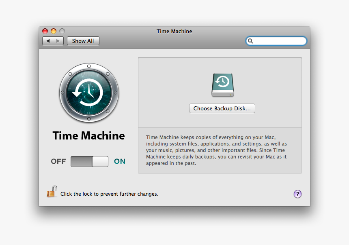Image resolution: width=349 pixels, height=245 pixels.
Task: Close the window with the red button
Action: coord(45,31)
